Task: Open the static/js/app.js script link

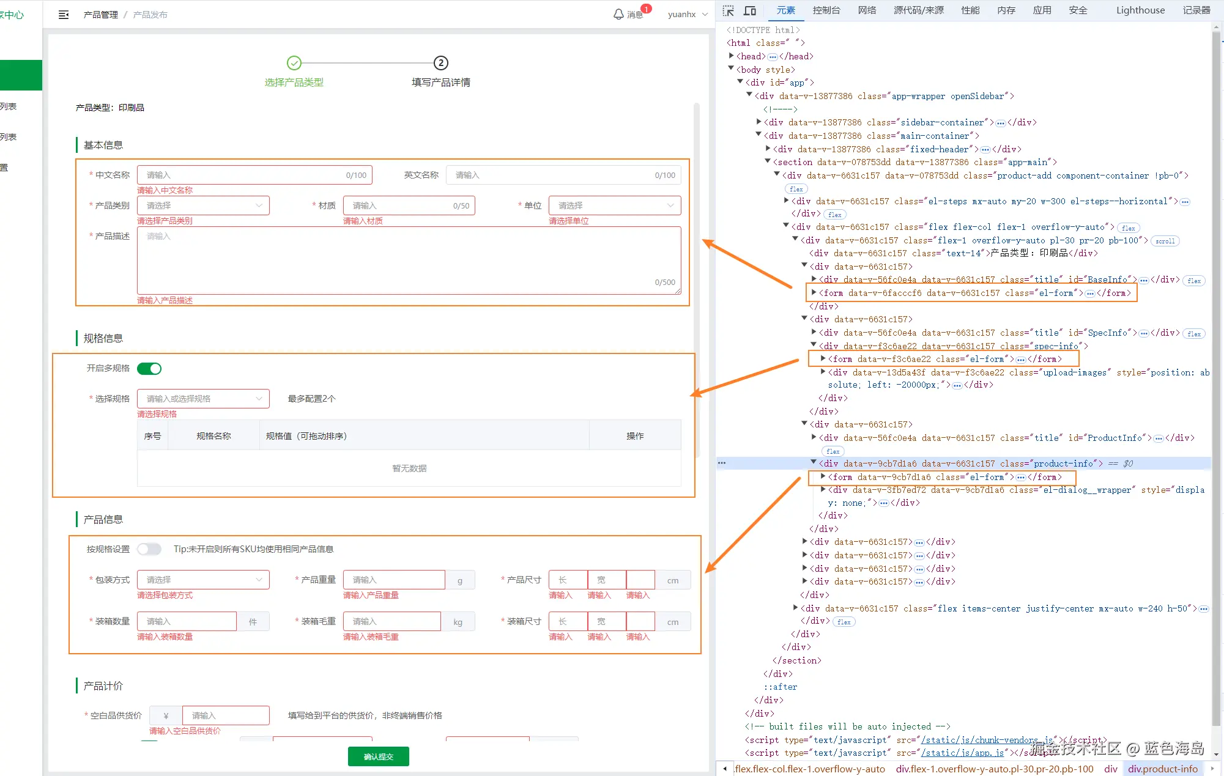Action: click(962, 753)
